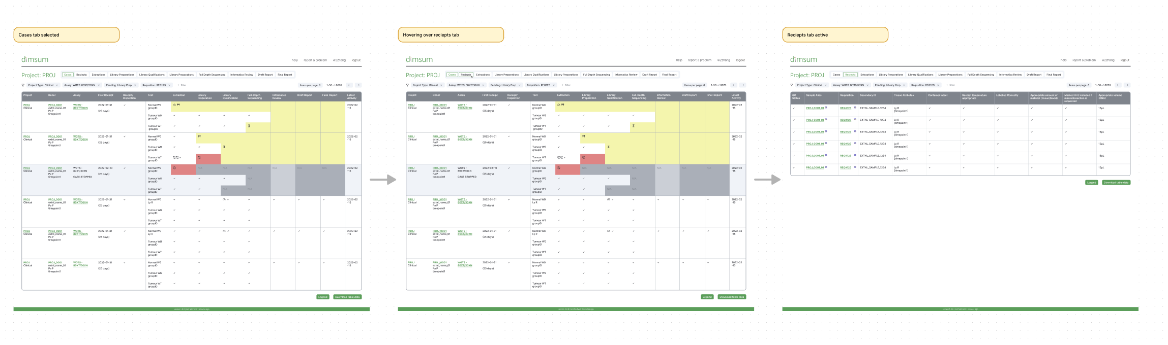
Task: Click the 'Sample Alias' column header in the Reciepts-active screen
Action: coord(814,95)
